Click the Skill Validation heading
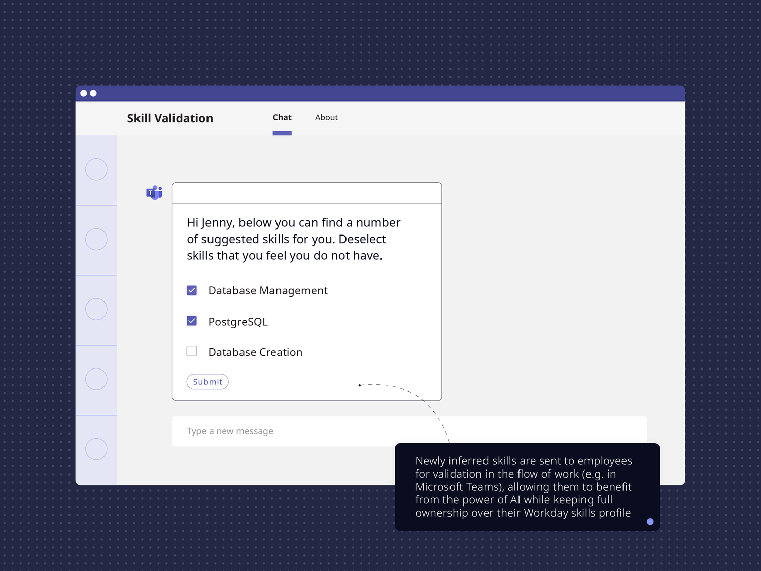This screenshot has width=761, height=571. 170,118
